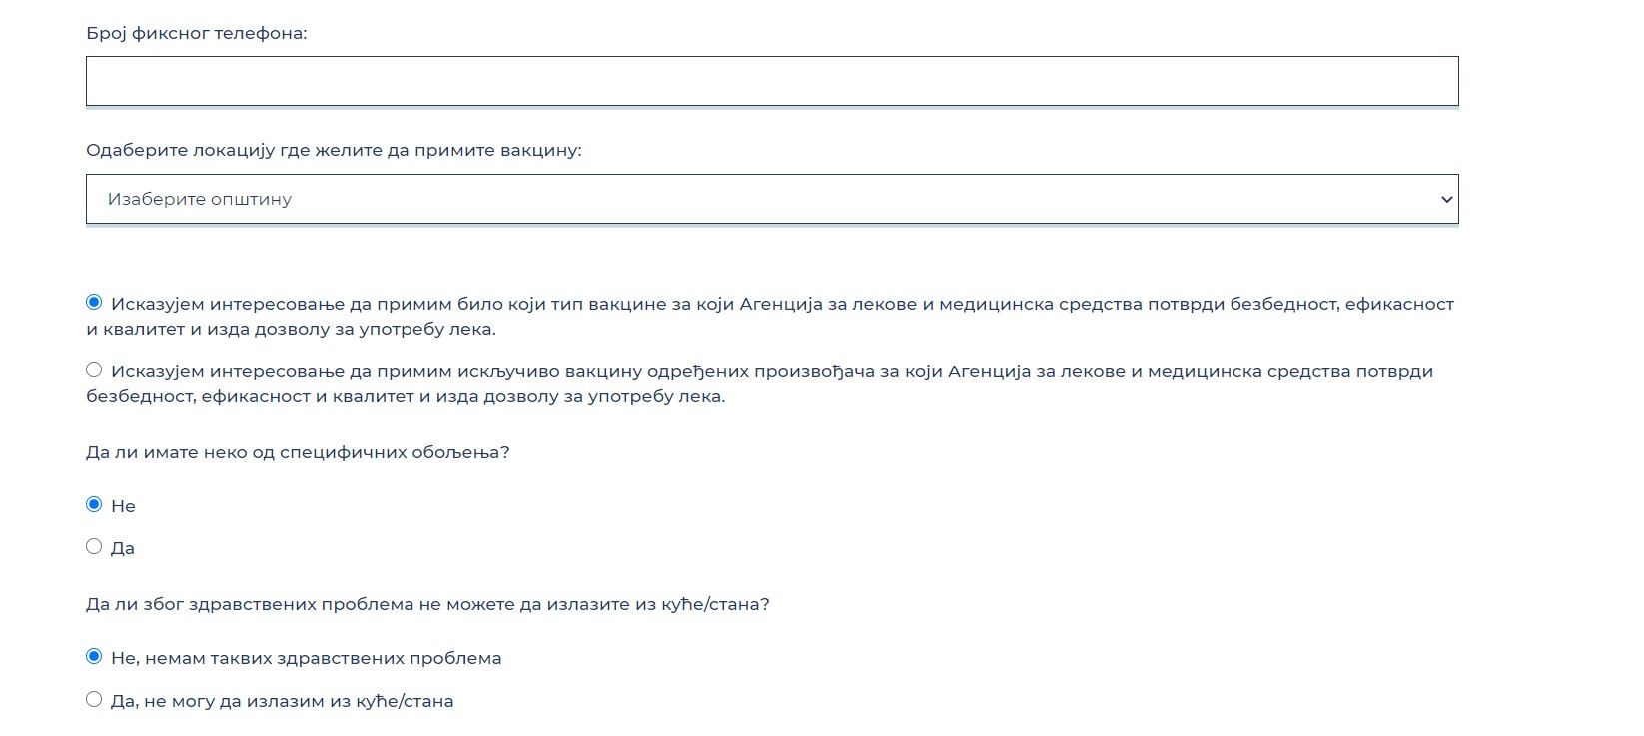This screenshot has height=736, width=1644.
Task: Click label text "Не, немам таквих здравствених проблема"
Action: click(x=306, y=658)
